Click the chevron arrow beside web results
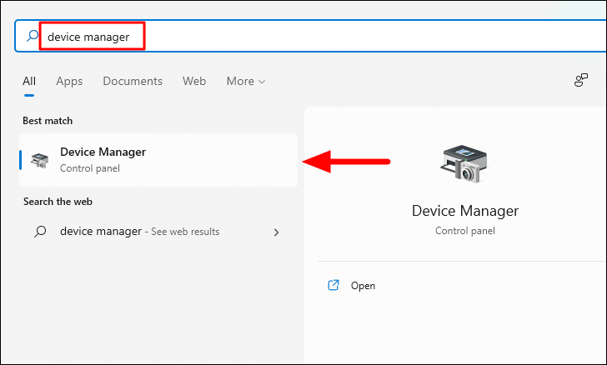The height and width of the screenshot is (365, 607). (x=276, y=232)
